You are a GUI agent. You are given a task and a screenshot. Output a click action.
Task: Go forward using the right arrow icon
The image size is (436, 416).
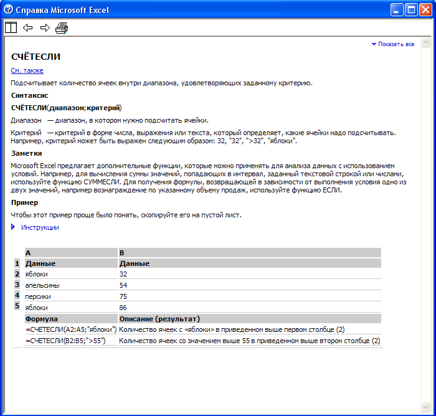pyautogui.click(x=45, y=27)
